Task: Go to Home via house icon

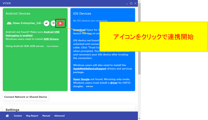Action: click(7, 116)
